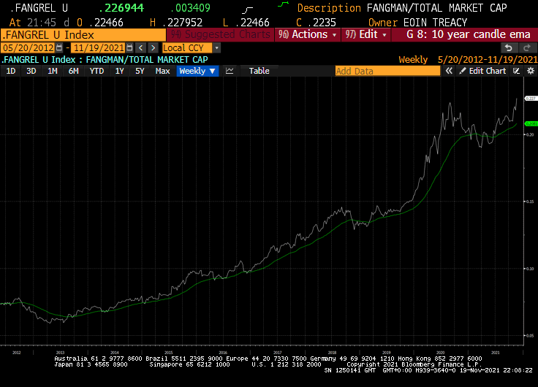Edit the start date 05/20/2012 field
The height and width of the screenshot is (387, 538).
pos(28,48)
